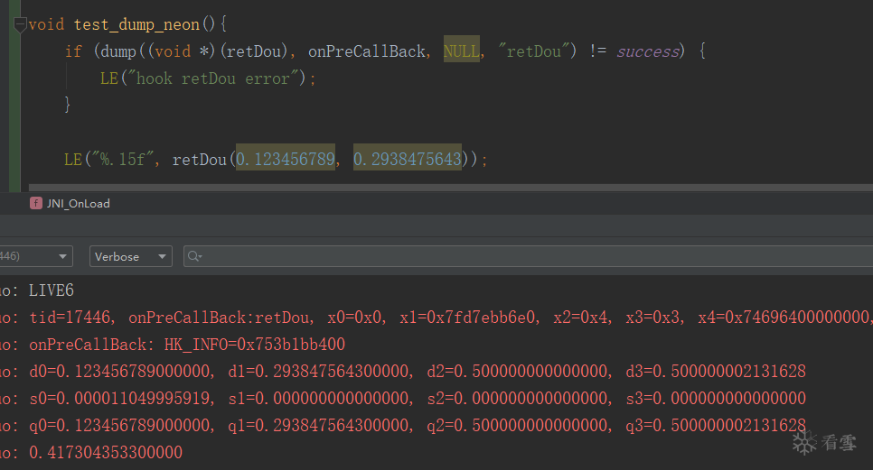
Task: Click the highlighted 0.2938475643 literal
Action: (407, 160)
